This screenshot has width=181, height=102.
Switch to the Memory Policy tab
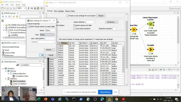click(70, 11)
